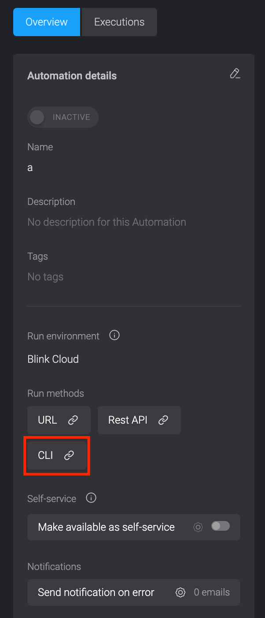Click the edit pencil icon for Automation details
265x618 pixels.
tap(235, 74)
